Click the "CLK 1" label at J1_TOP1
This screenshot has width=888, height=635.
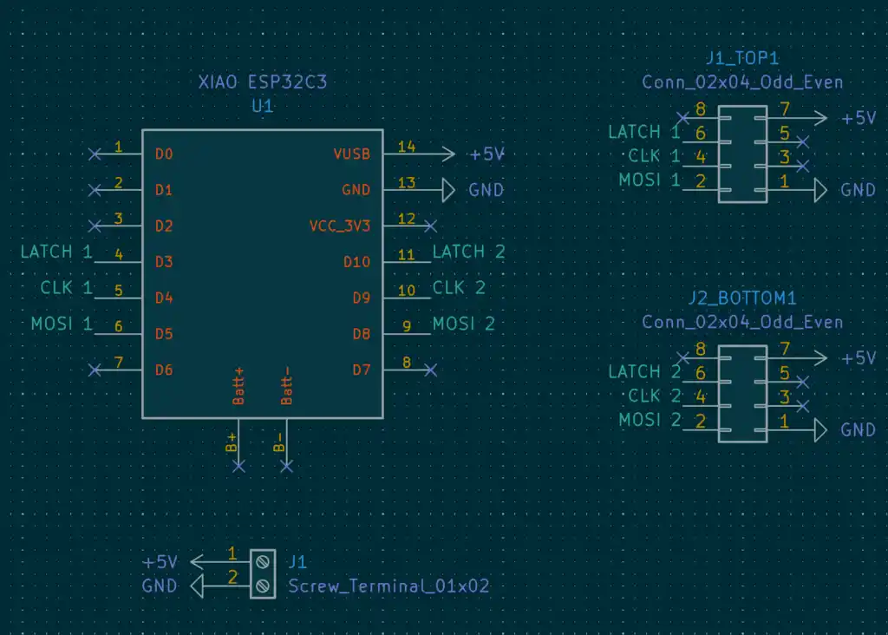[654, 156]
